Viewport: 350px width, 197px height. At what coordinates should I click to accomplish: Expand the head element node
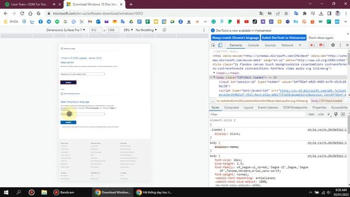(214, 73)
